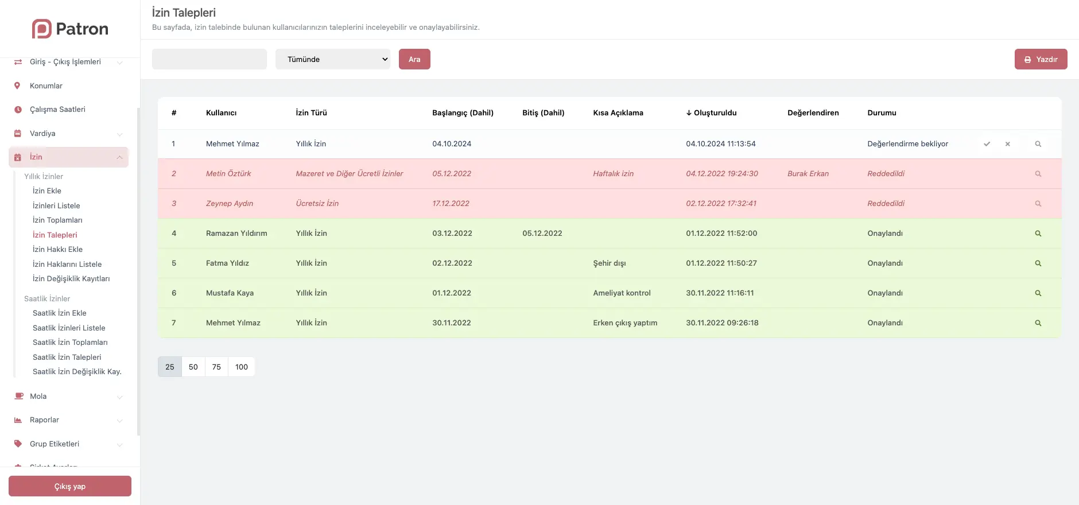Viewport: 1079px width, 505px height.
Task: Expand the Mola menu section
Action: 69,397
